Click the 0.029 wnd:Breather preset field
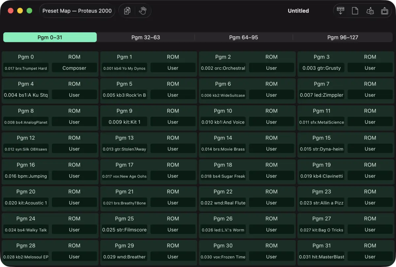The image size is (396, 267). click(124, 257)
